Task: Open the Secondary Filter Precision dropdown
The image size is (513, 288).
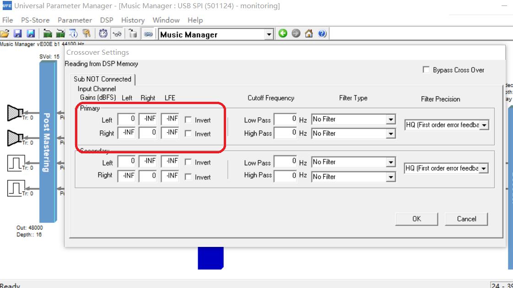Action: point(484,168)
